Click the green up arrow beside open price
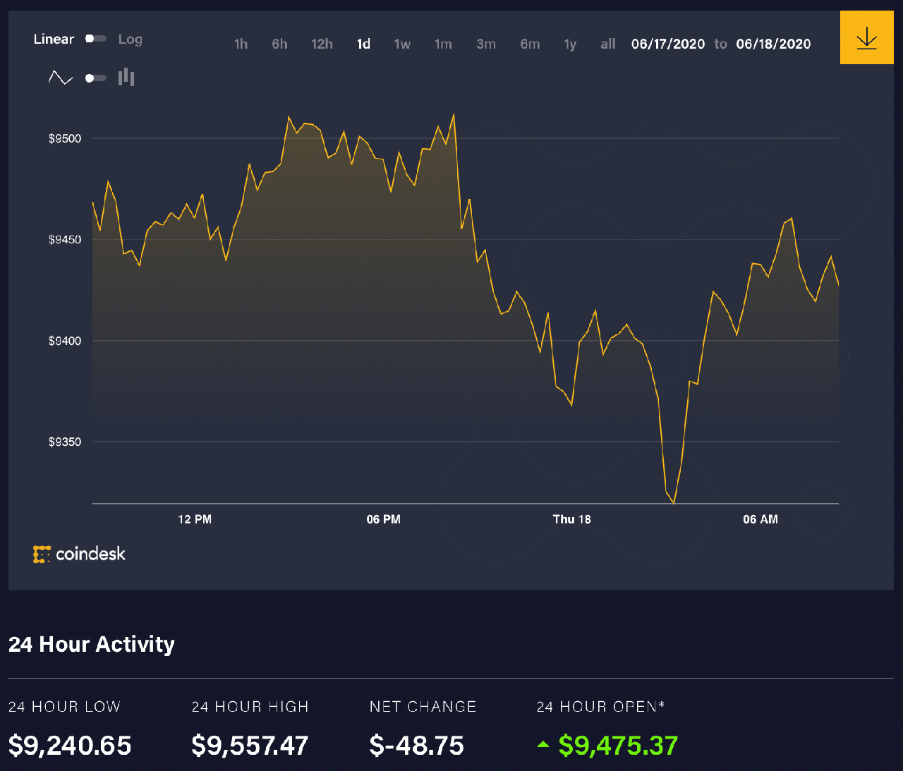This screenshot has height=771, width=903. coord(543,744)
